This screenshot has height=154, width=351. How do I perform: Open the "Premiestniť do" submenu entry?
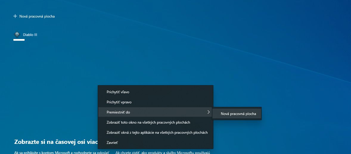(x=156, y=112)
